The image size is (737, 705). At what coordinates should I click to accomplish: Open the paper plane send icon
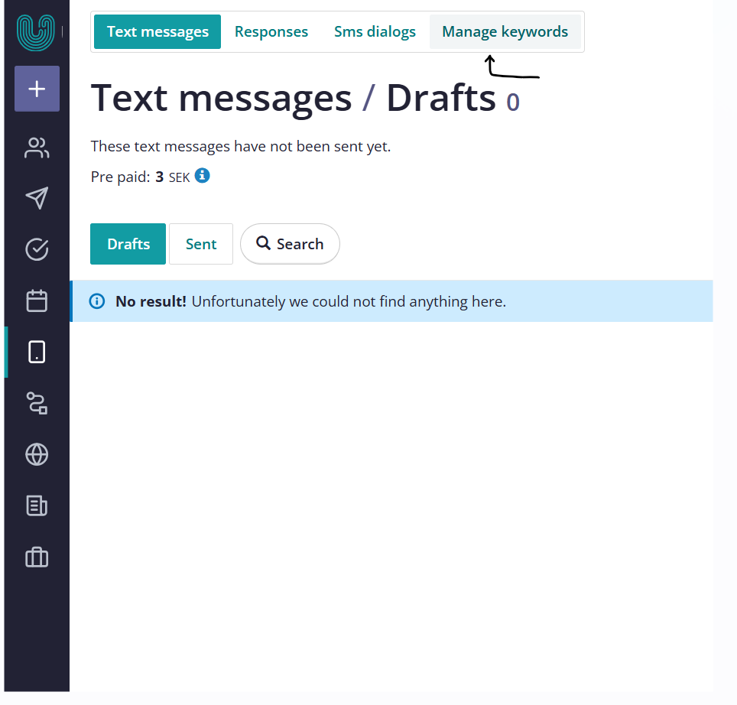click(37, 198)
